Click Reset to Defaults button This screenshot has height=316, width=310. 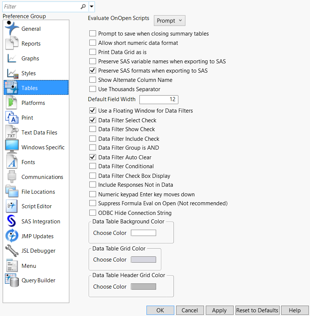(x=257, y=310)
